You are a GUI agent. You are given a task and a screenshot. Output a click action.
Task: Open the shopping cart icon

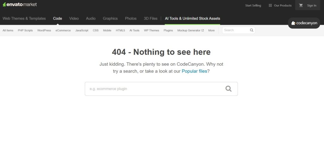coord(301,5)
